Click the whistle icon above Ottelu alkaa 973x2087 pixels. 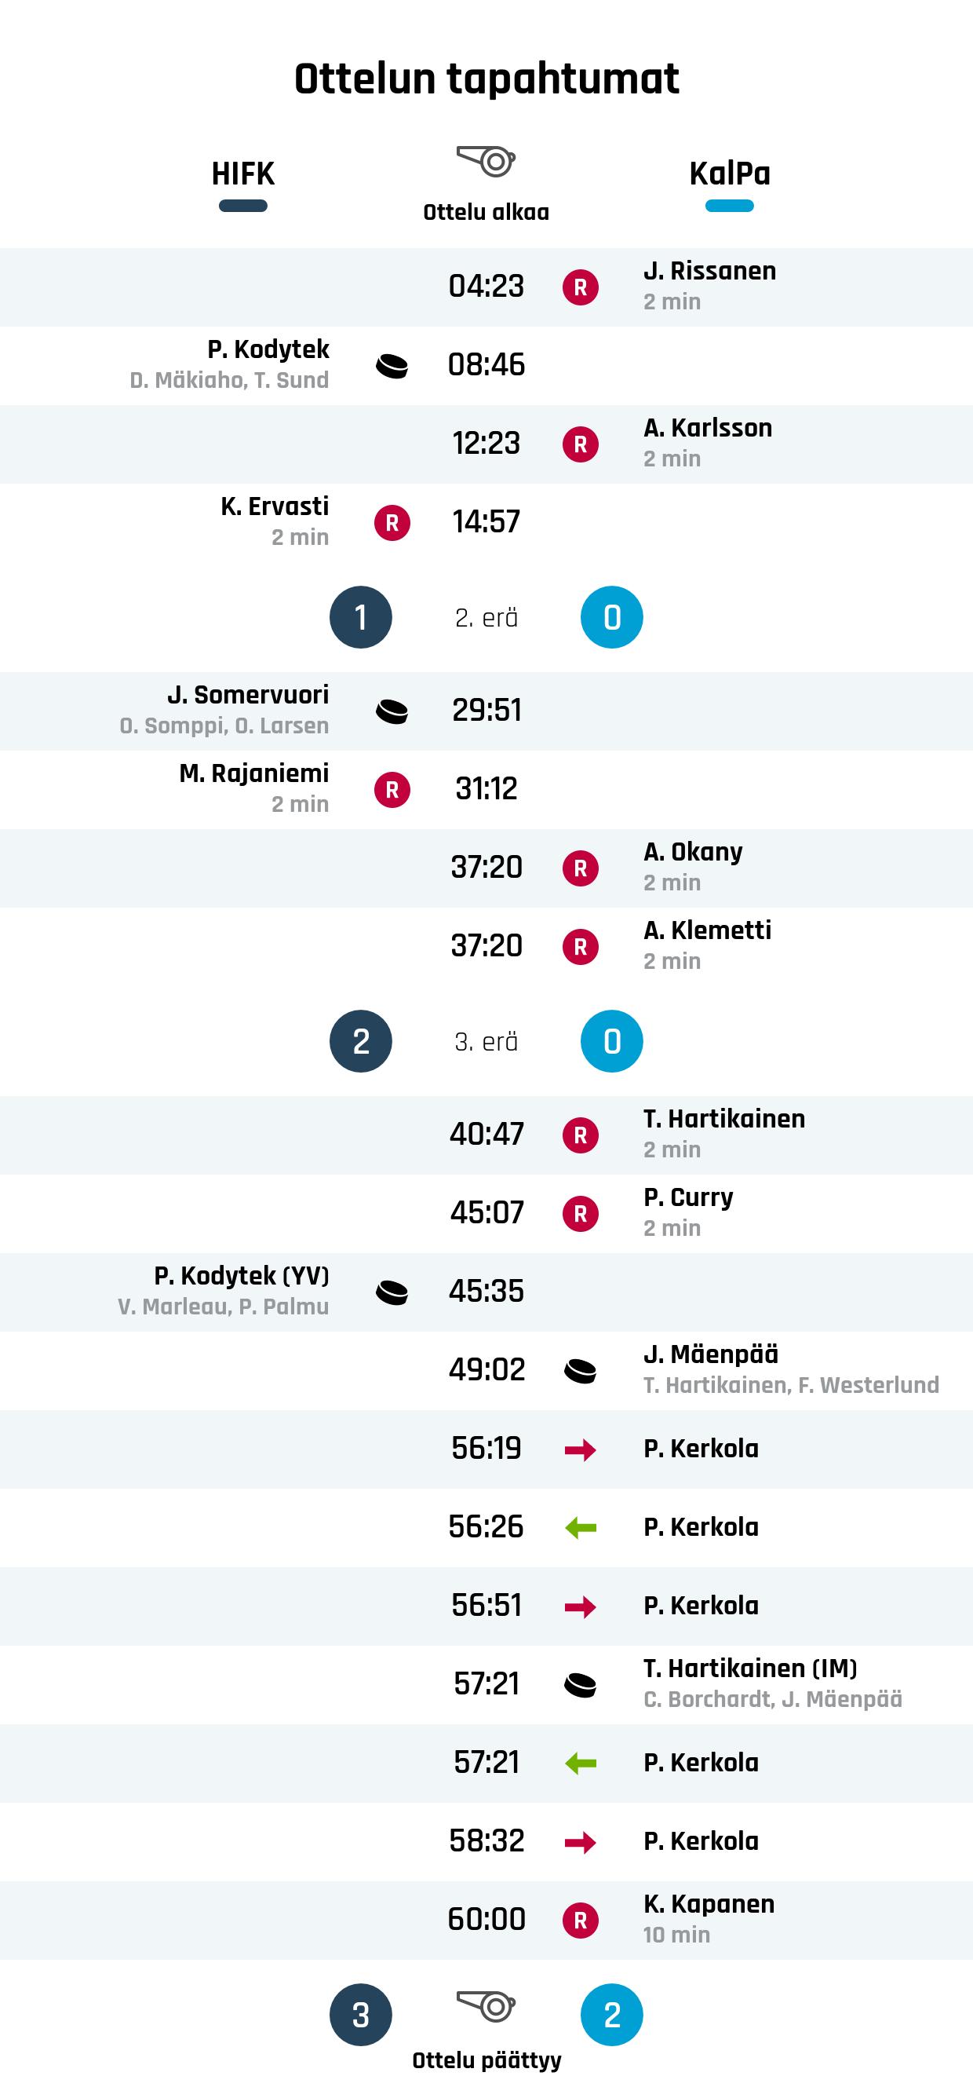[x=486, y=161]
